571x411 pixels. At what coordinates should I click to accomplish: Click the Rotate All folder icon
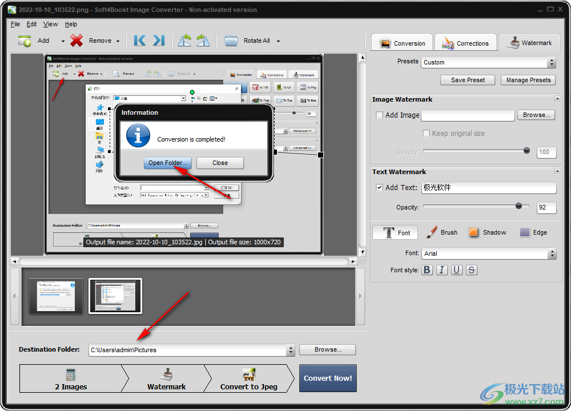click(x=231, y=41)
